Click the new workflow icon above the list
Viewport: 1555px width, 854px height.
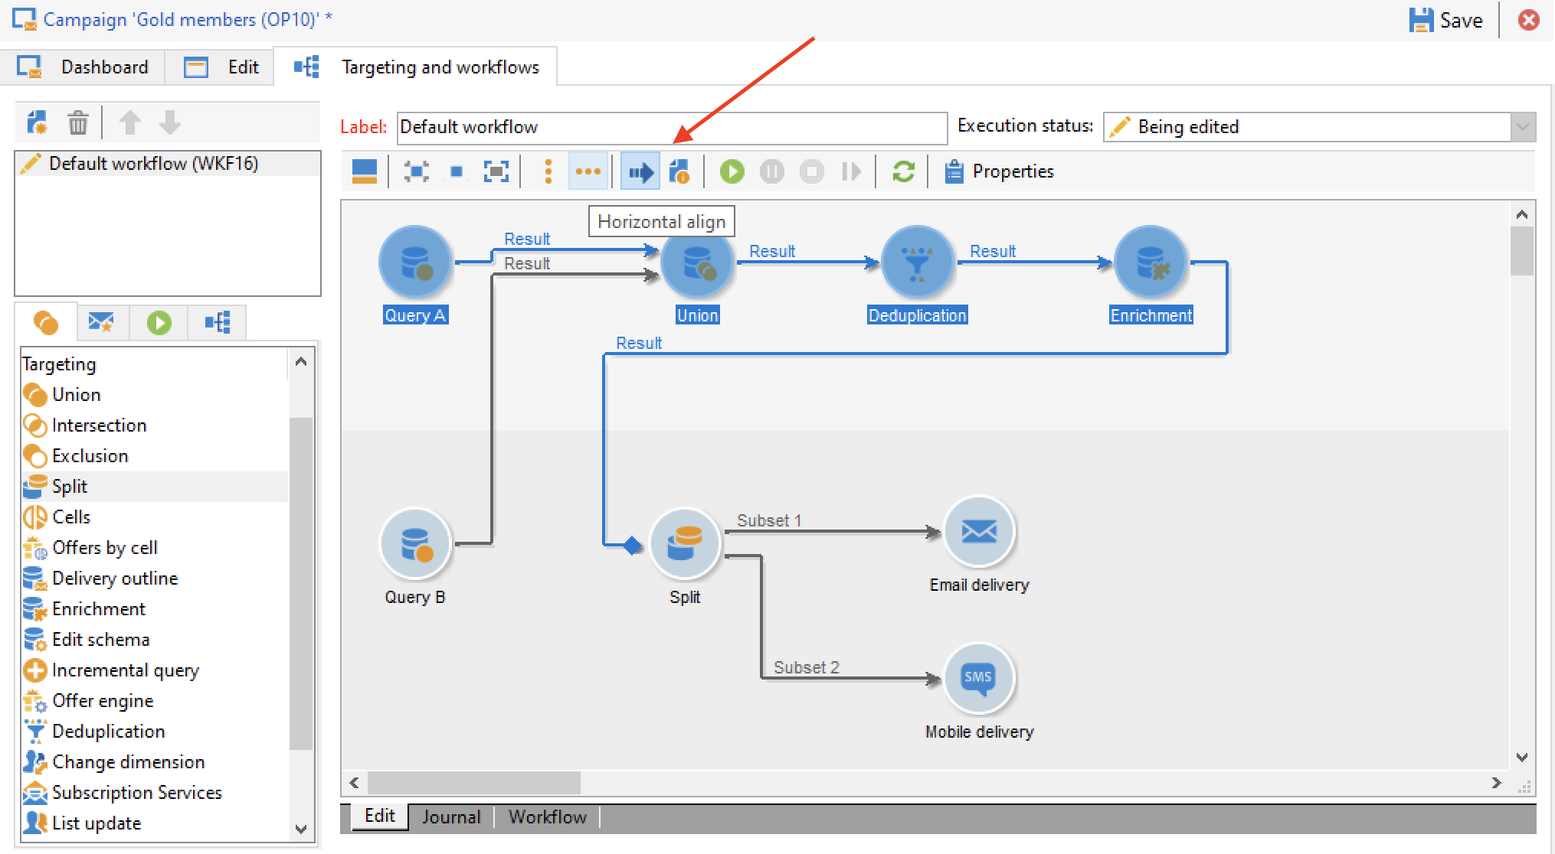(x=37, y=122)
